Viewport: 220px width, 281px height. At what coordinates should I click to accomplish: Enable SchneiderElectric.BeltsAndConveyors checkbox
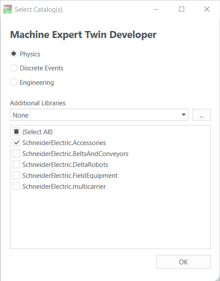tap(16, 154)
